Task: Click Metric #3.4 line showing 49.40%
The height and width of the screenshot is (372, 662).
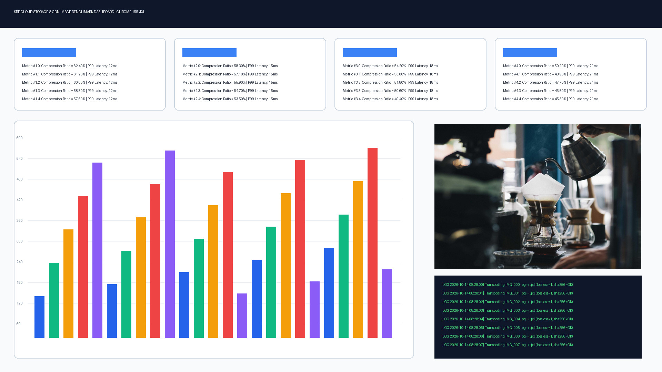Action: (x=390, y=99)
